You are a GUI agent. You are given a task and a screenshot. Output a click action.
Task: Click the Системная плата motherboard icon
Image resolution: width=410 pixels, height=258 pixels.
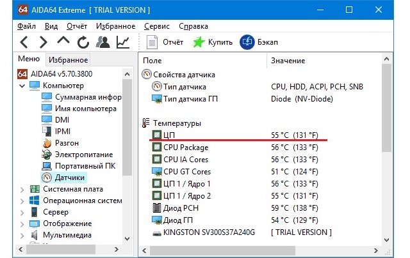point(35,189)
